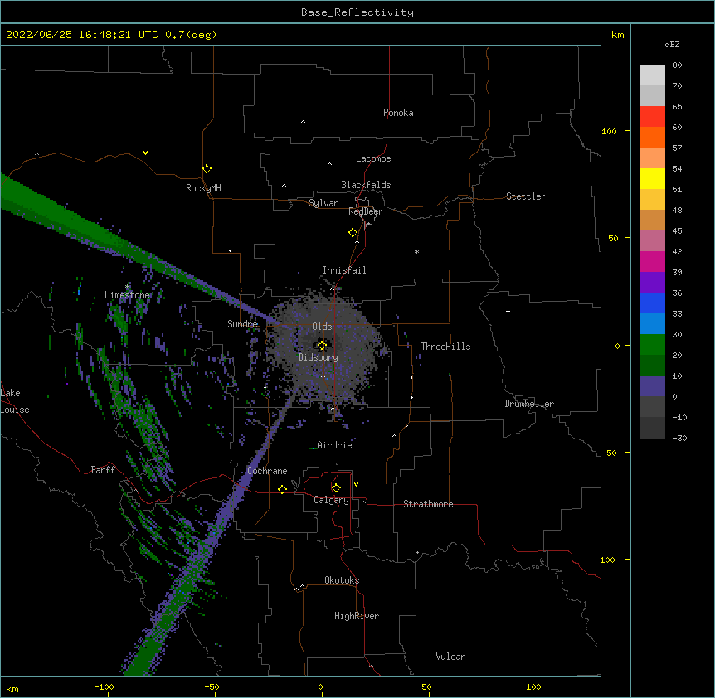Click the 80 dBZ legend value

[677, 65]
